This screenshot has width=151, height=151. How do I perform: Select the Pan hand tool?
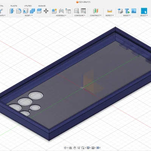tap(74, 148)
